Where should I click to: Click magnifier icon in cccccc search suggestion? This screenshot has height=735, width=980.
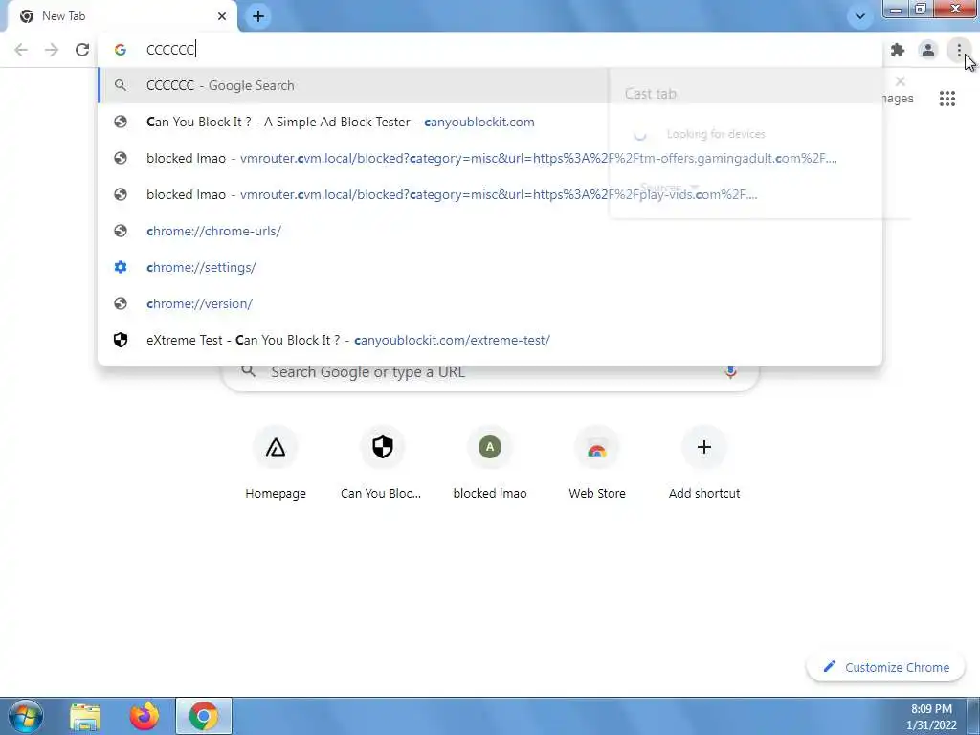tap(121, 85)
